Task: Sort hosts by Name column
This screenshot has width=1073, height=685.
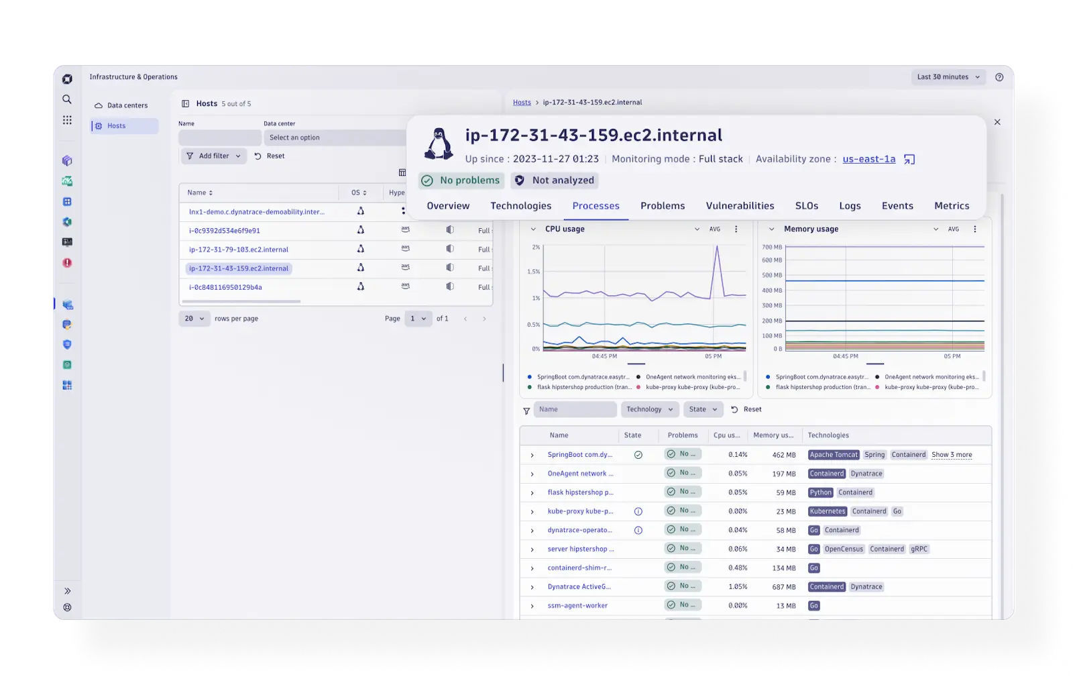Action: pos(200,193)
